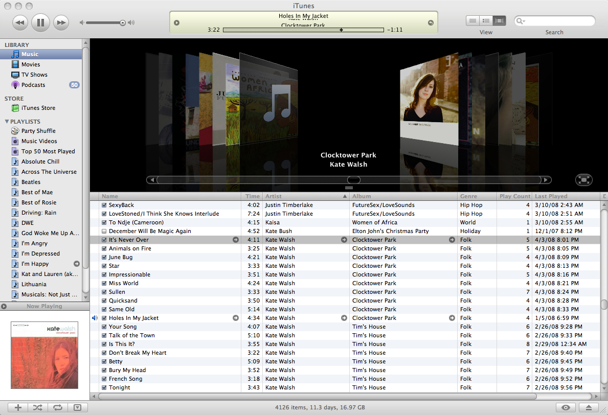Sort songs by Last Played column
The height and width of the screenshot is (415, 608).
pyautogui.click(x=567, y=196)
